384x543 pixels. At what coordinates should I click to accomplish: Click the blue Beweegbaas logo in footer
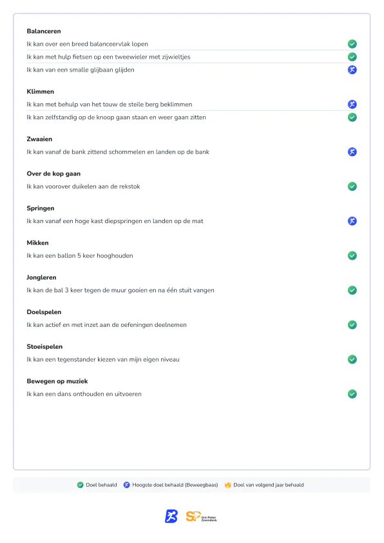(171, 516)
